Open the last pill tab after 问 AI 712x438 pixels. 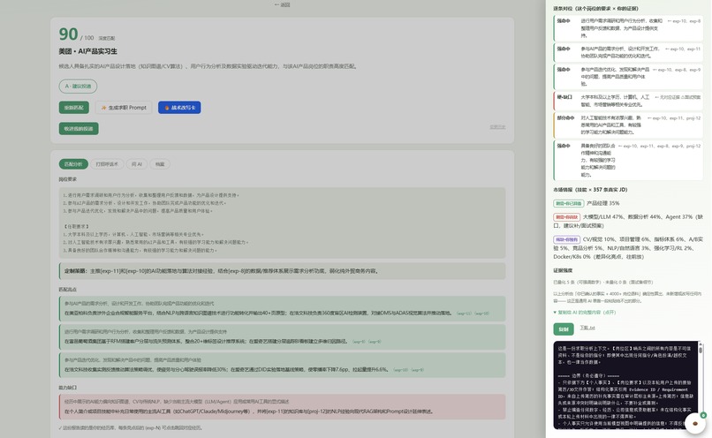(x=160, y=164)
